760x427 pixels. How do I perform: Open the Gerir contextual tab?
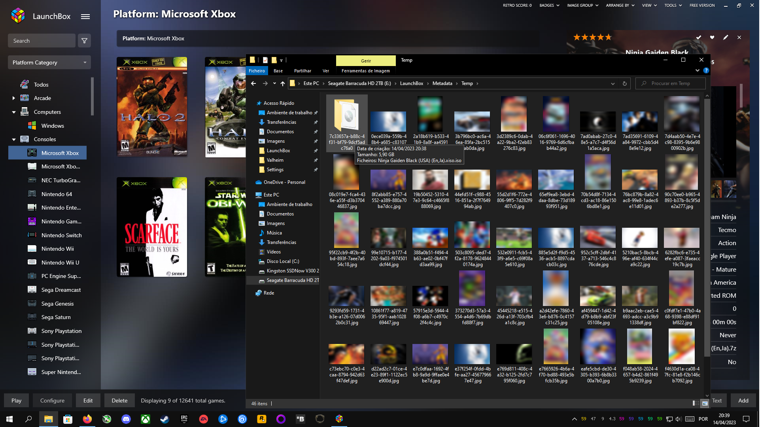(x=366, y=60)
